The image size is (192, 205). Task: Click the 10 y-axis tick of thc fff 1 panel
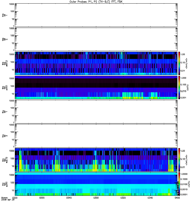click(13, 116)
